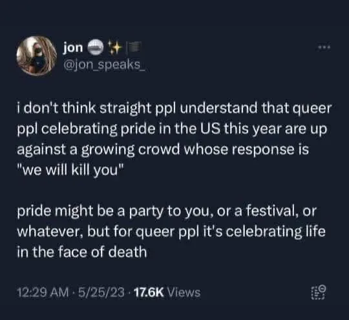Click the scan icon at bottom right
This screenshot has height=320, width=349.
319,292
